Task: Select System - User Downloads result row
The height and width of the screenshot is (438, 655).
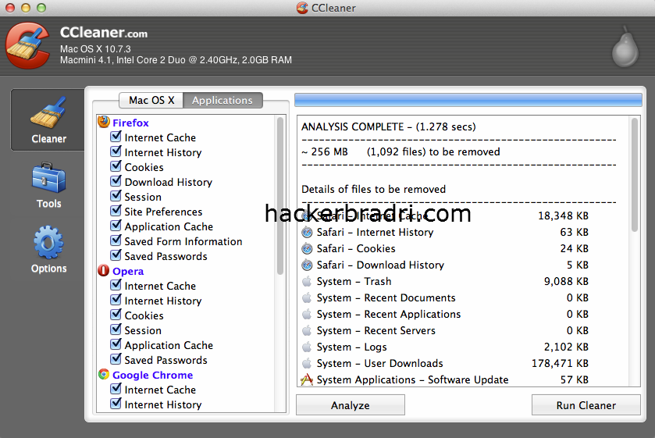Action: click(445, 363)
